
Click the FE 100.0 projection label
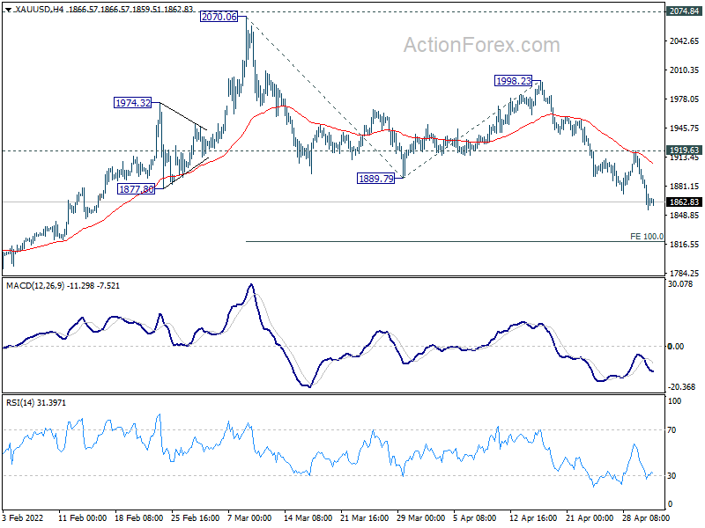(x=647, y=236)
